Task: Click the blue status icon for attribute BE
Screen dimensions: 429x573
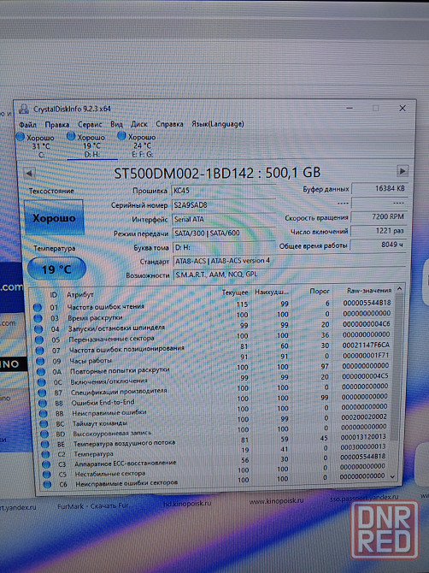Action: click(45, 445)
